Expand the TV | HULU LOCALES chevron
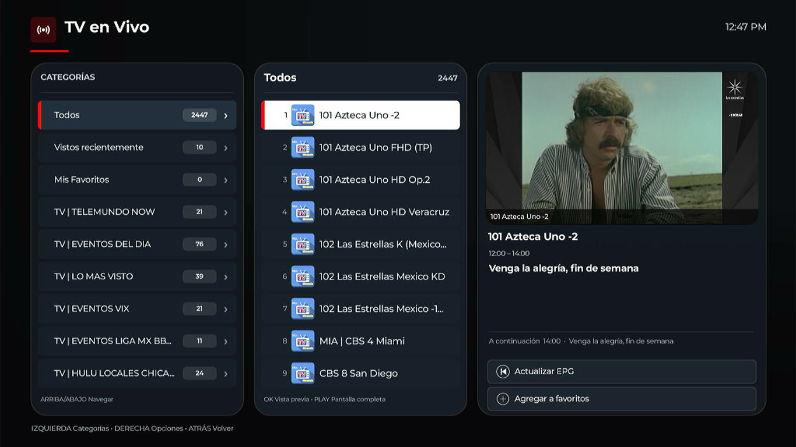 tap(226, 374)
